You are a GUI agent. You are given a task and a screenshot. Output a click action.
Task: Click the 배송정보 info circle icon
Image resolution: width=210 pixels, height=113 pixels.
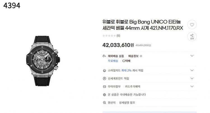click(141, 56)
